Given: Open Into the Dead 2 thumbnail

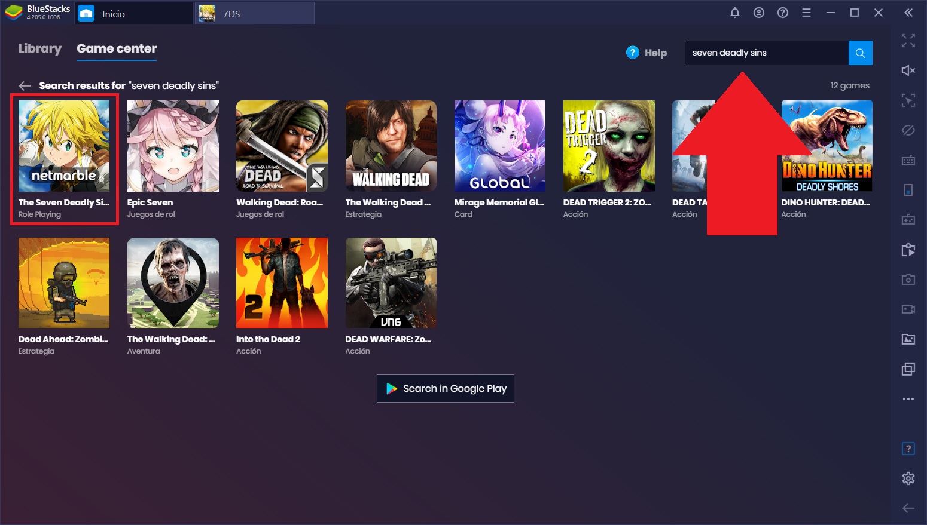Looking at the screenshot, I should [282, 283].
